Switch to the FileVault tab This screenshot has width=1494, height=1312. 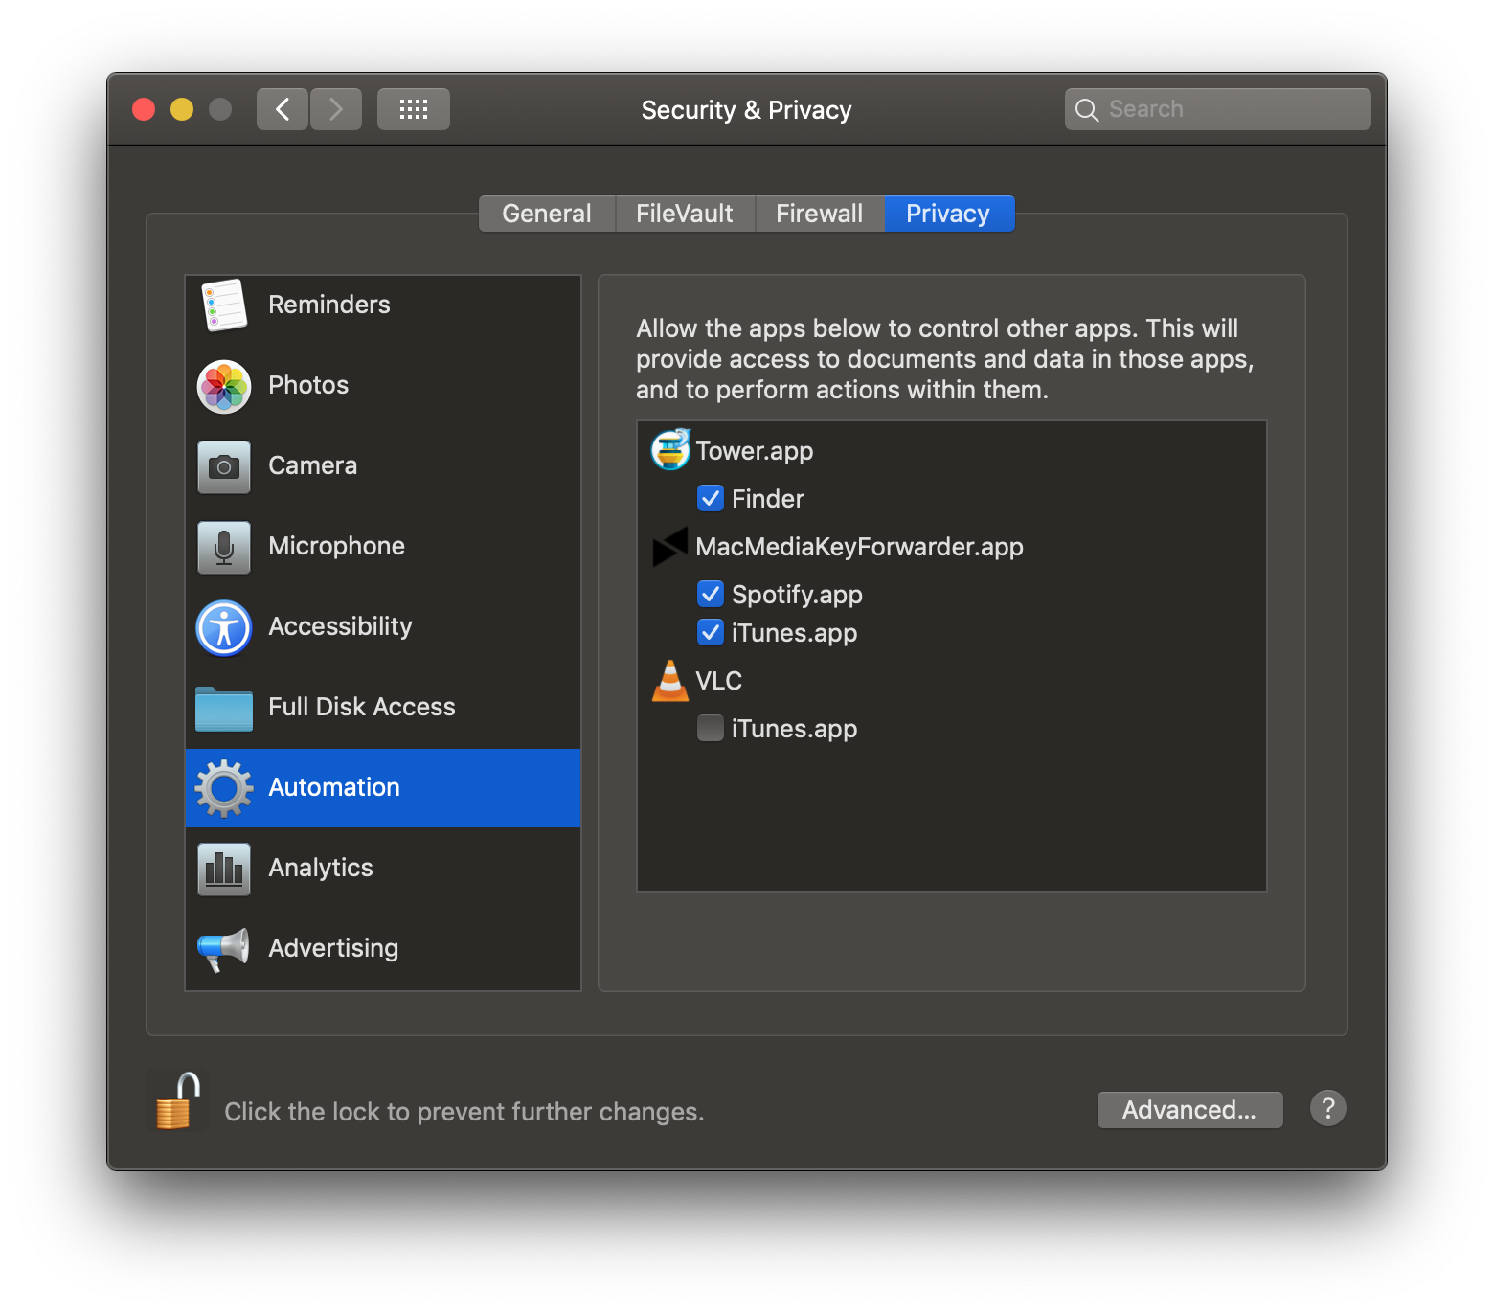pos(684,213)
